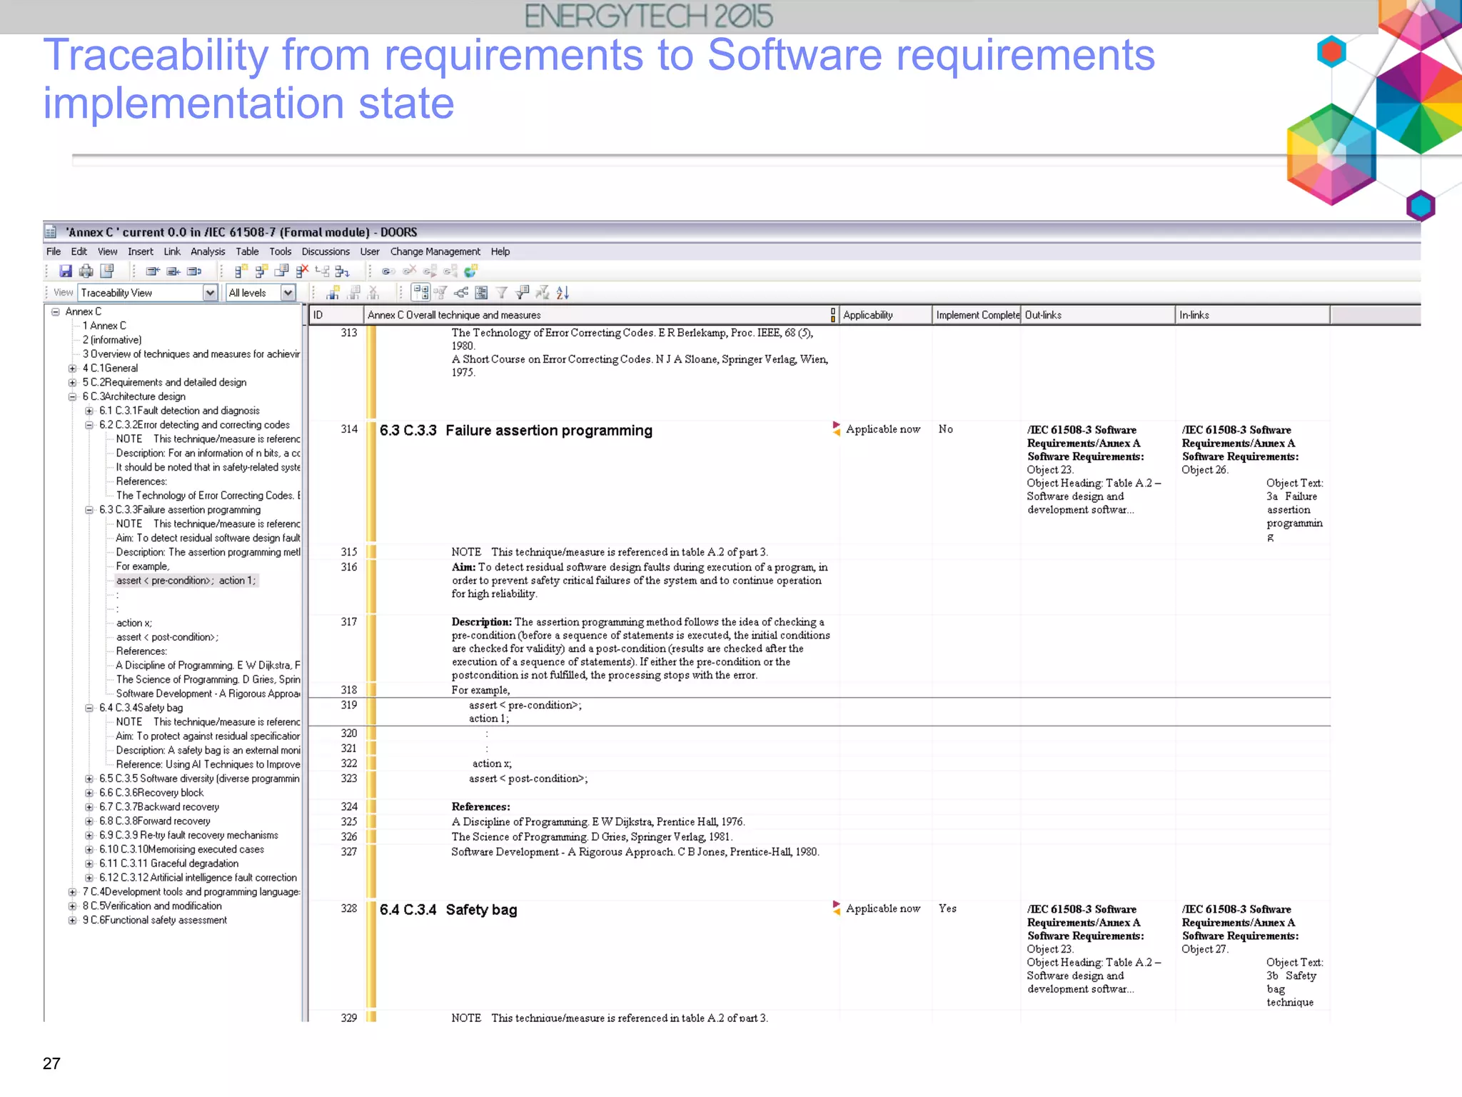The height and width of the screenshot is (1097, 1462).
Task: Select heading 6.4 C.3.4 Safety bag
Action: coord(448,910)
